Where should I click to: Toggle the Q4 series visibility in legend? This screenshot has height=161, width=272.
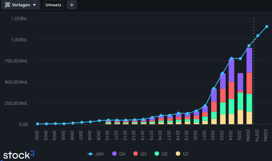(x=119, y=154)
